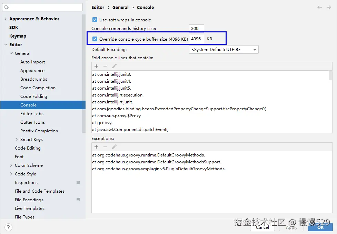Select the DefaultGroovyMethods. exception entry
Viewport: 337px width, 234px height.
point(149,155)
